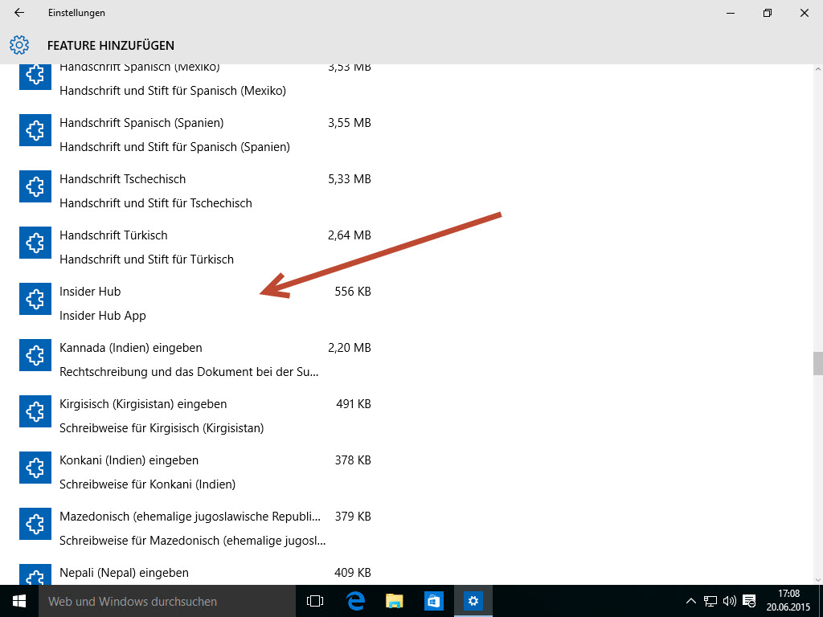This screenshot has height=617, width=823.
Task: Click the 556 KB size of Insider Hub
Action: point(353,292)
